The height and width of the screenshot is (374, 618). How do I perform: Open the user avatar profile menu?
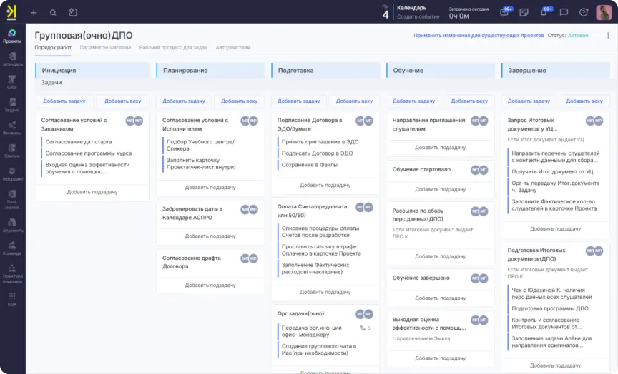604,13
